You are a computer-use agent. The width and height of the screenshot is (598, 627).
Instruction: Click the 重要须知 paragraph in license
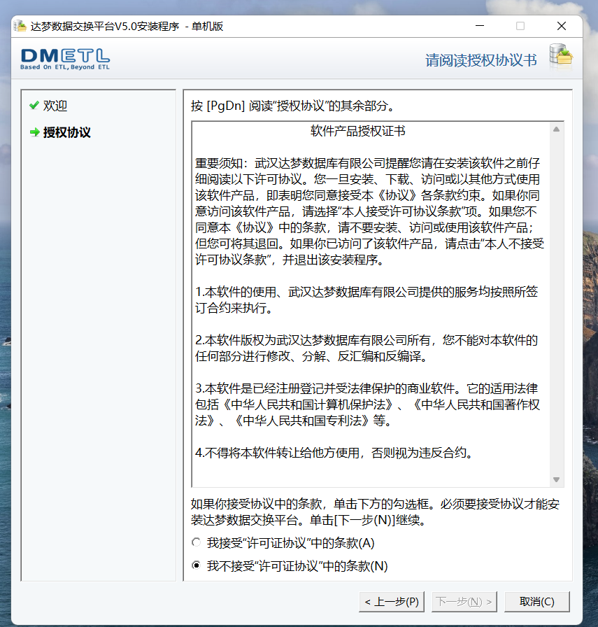[369, 211]
